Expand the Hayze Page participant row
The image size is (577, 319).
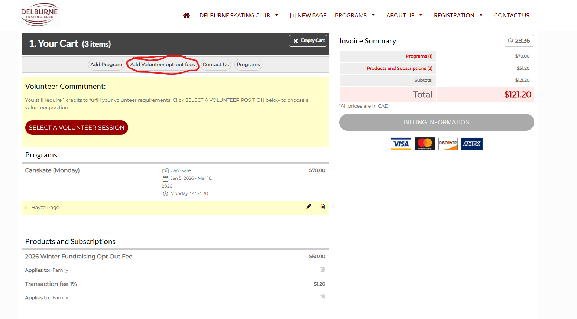[26, 208]
